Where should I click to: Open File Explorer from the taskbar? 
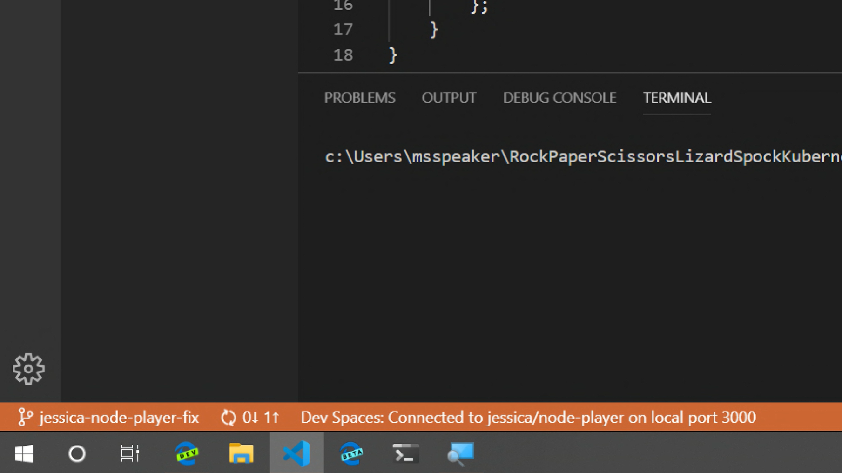tap(241, 453)
